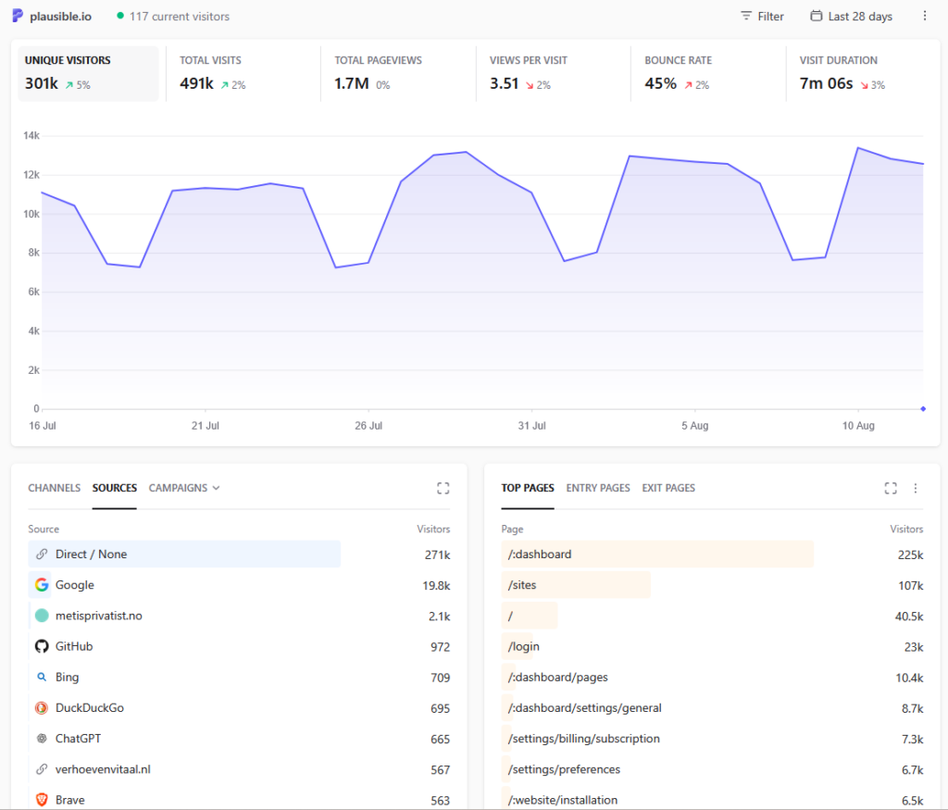Click the metisprivatist.no teal circle icon
Image resolution: width=948 pixels, height=810 pixels.
42,616
